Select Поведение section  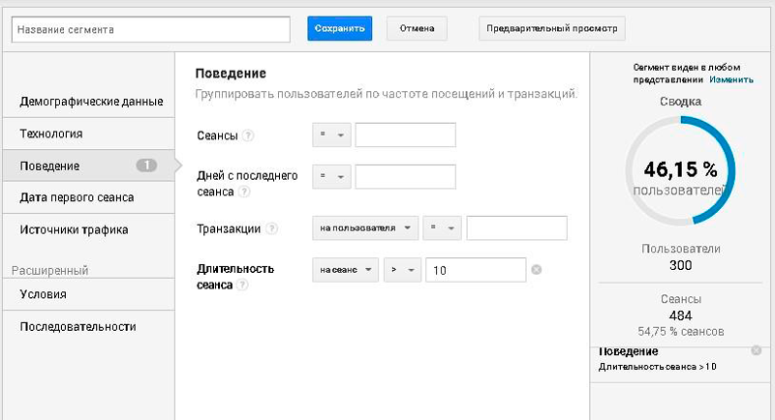pyautogui.click(x=89, y=165)
